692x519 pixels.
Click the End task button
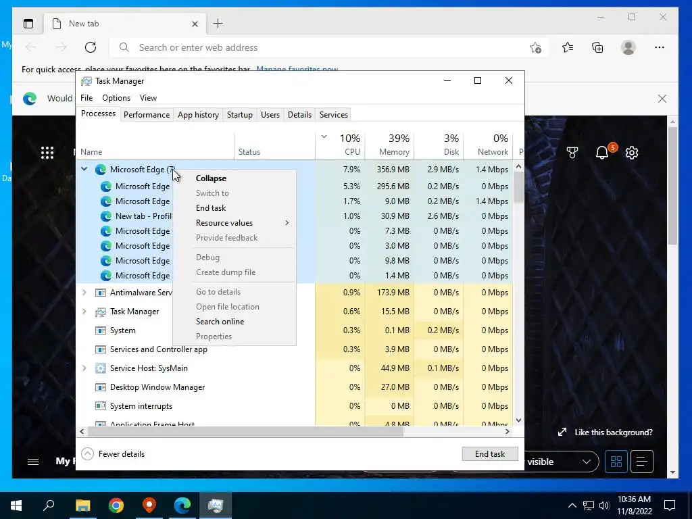coord(490,453)
